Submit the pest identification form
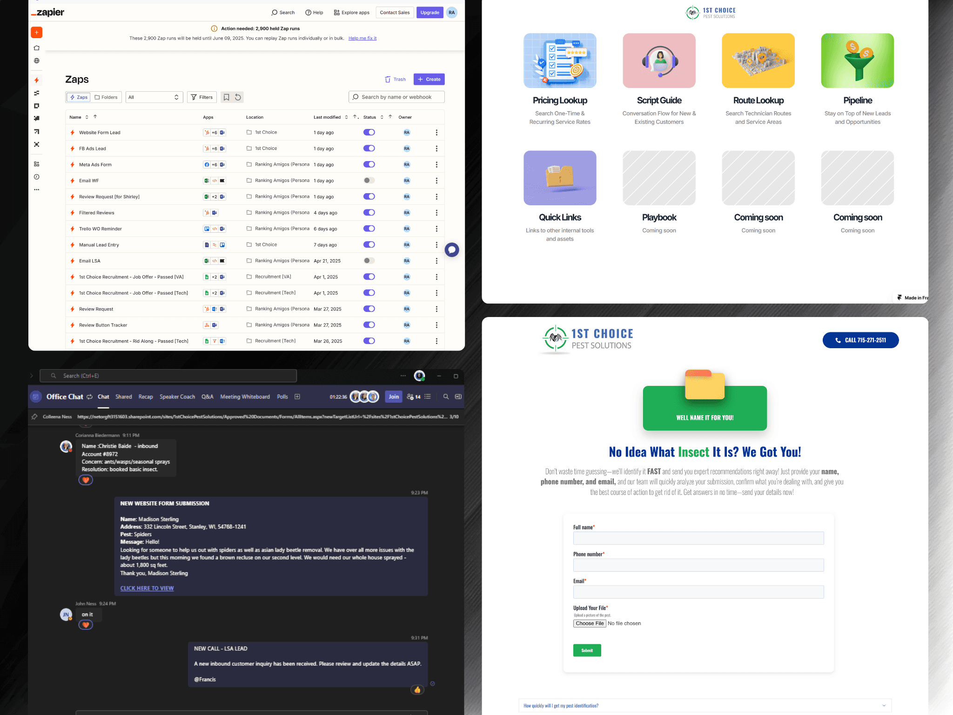Screen dimensions: 953x715 587,650
